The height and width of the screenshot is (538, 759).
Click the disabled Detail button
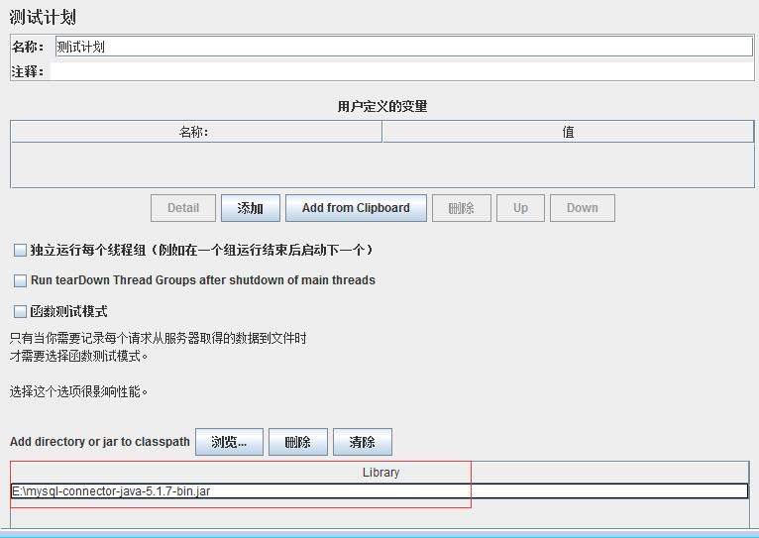(183, 208)
